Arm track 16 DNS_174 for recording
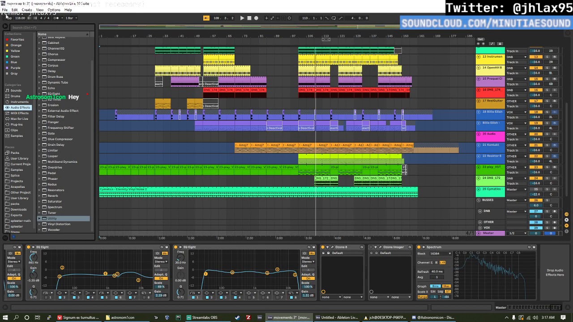The width and height of the screenshot is (573, 322). click(554, 90)
